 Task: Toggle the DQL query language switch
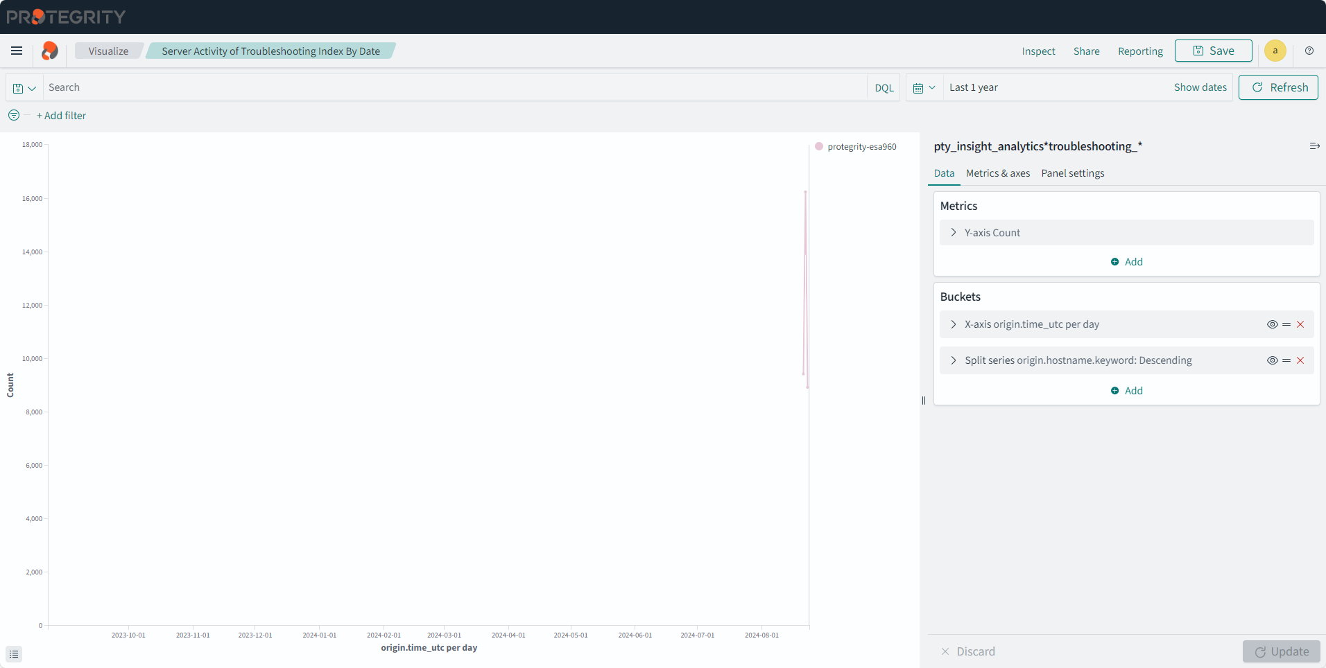pos(884,88)
